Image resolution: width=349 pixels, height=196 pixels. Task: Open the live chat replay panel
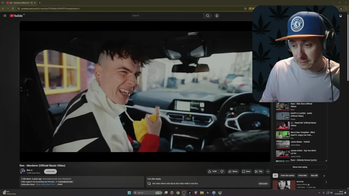[x=263, y=183]
